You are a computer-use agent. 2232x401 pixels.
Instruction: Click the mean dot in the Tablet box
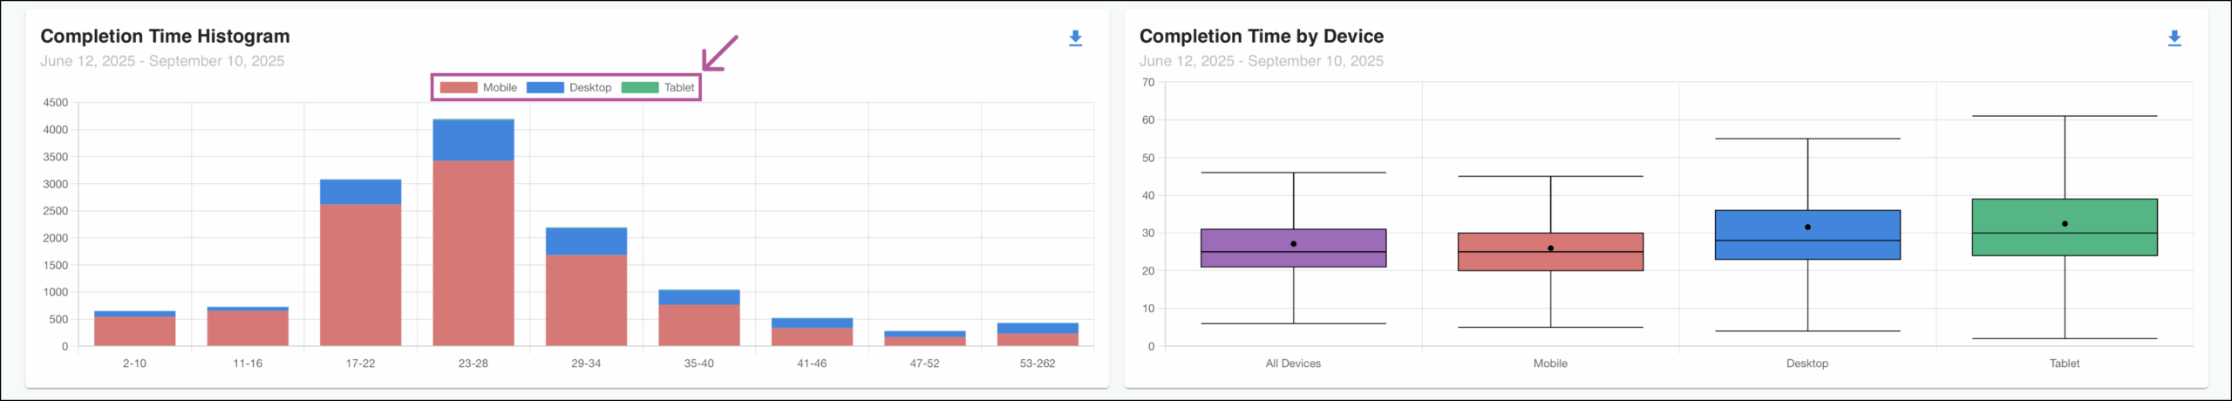2065,224
